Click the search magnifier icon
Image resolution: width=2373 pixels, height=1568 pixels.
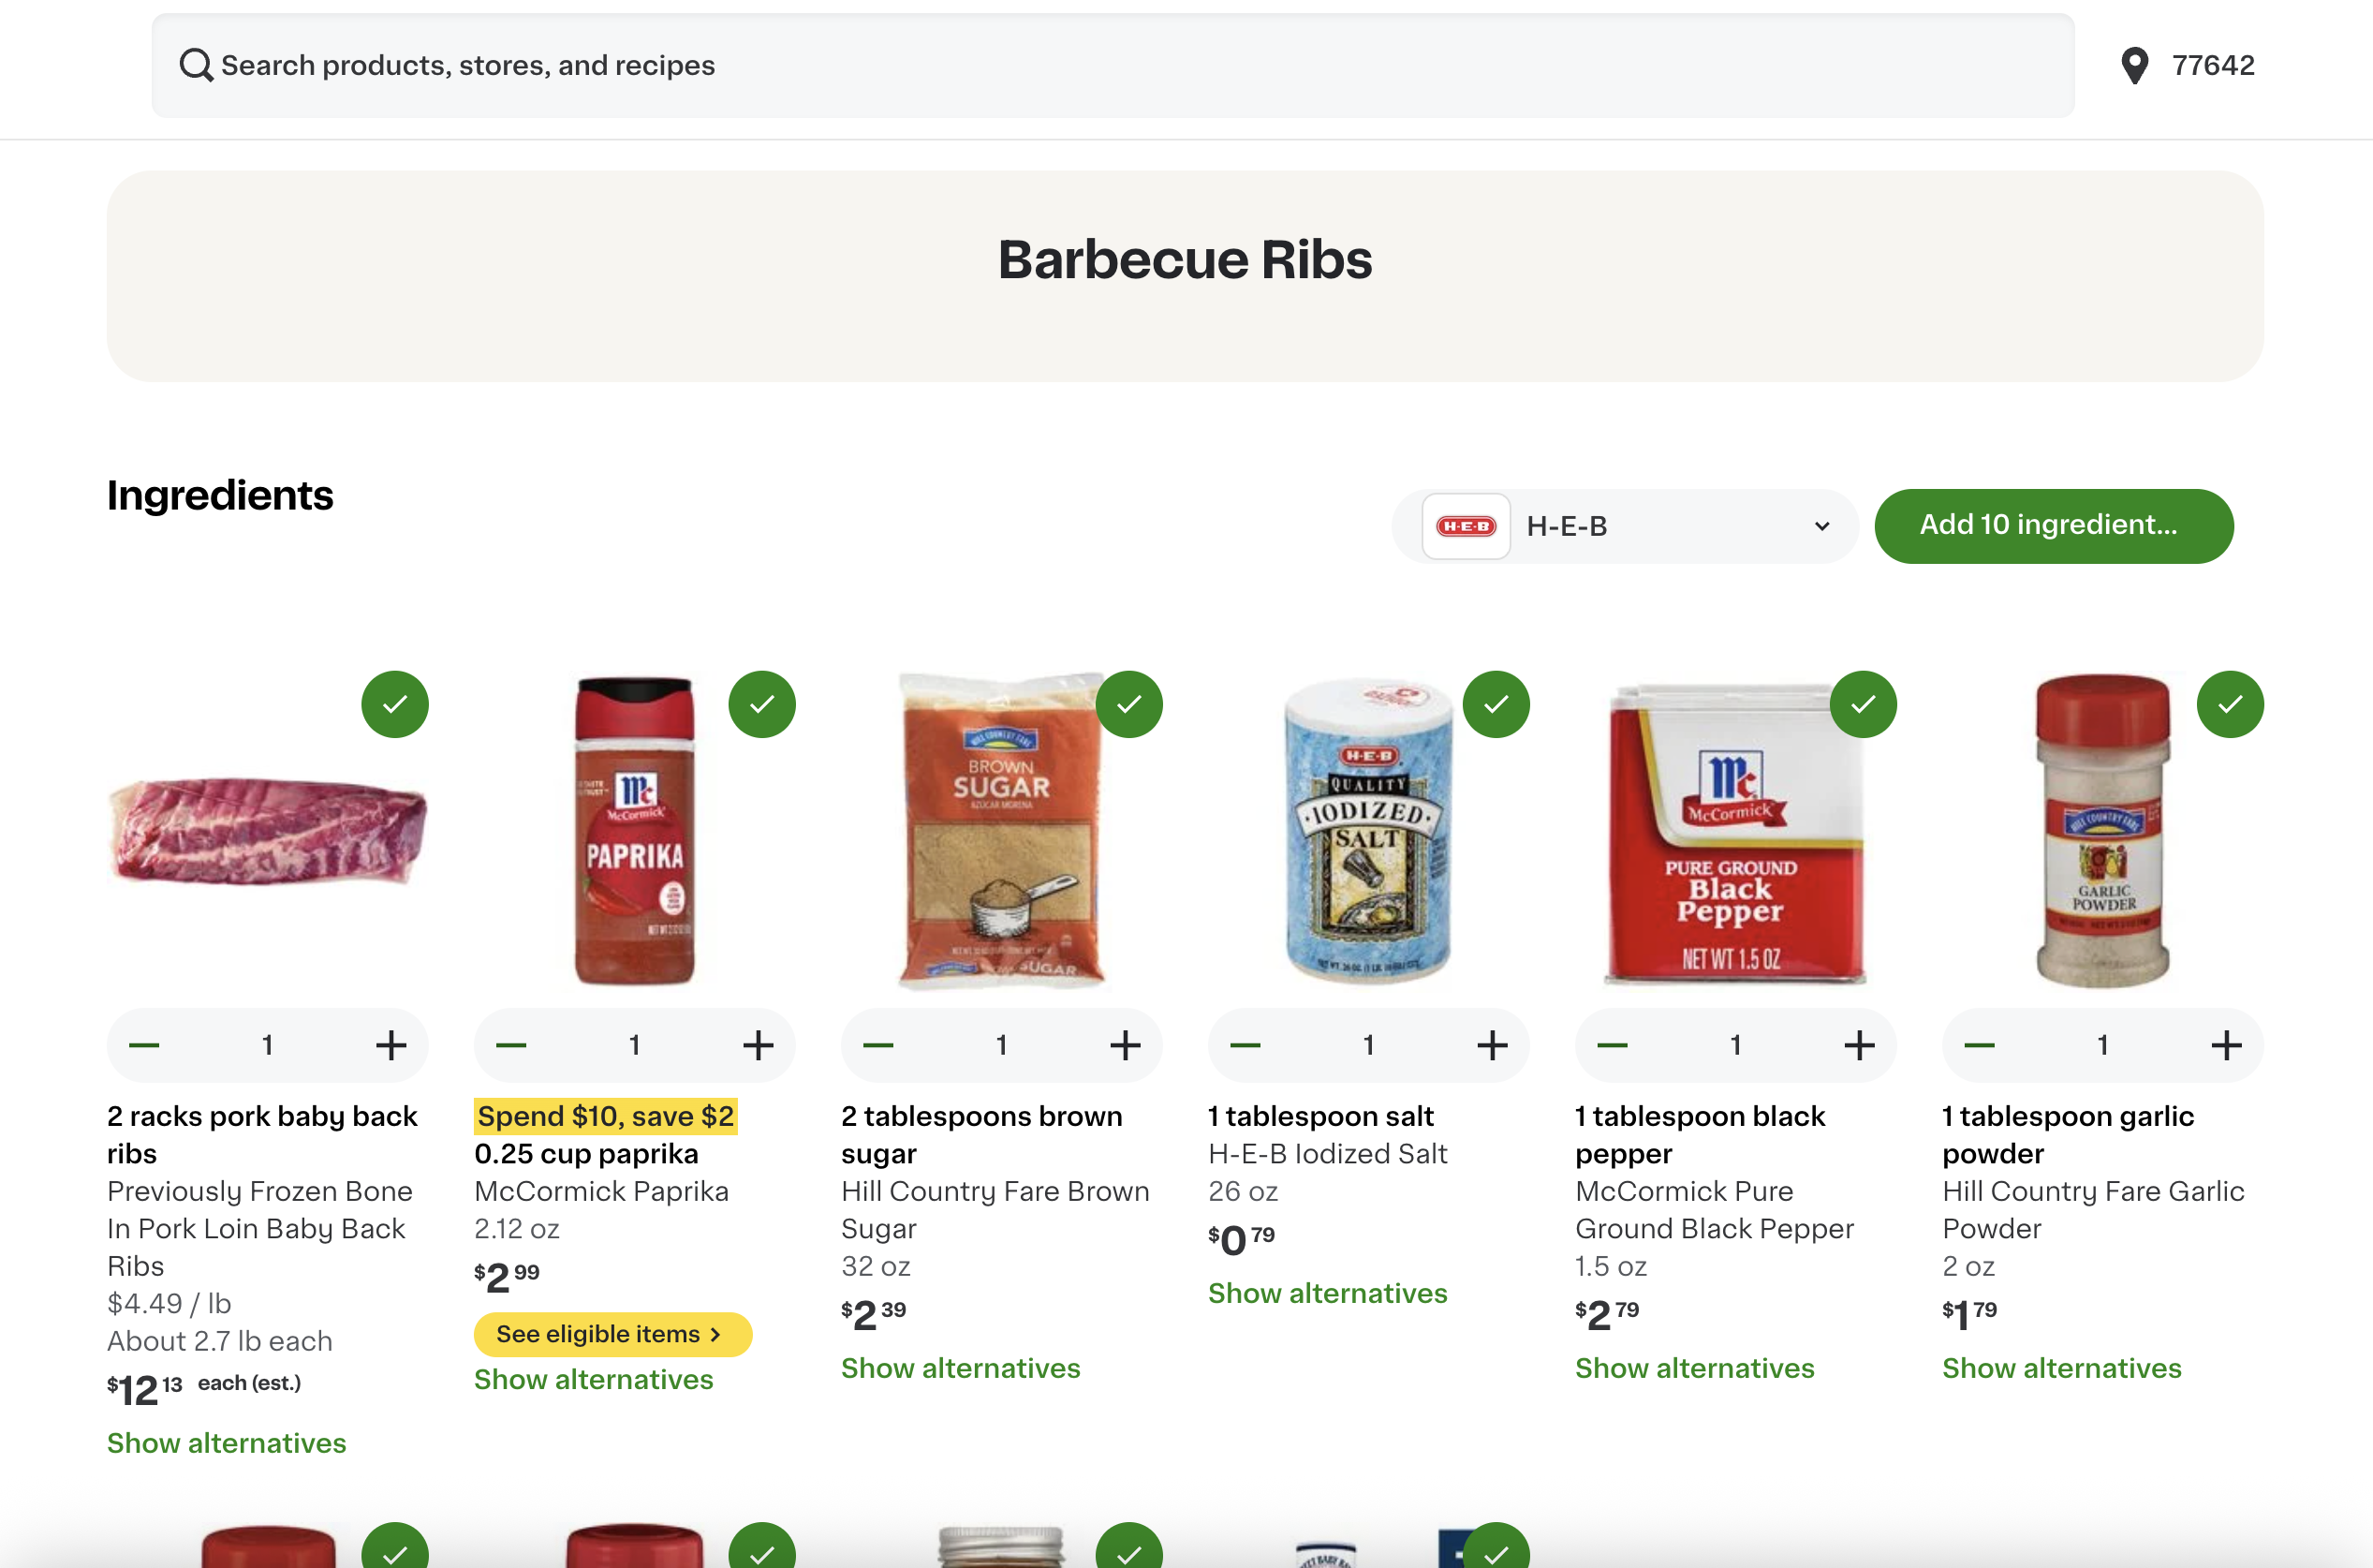pyautogui.click(x=196, y=66)
